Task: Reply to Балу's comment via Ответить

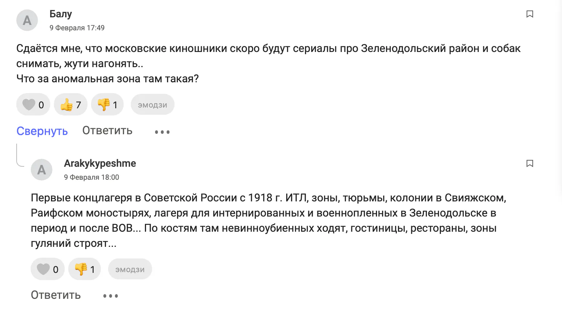Action: [107, 131]
